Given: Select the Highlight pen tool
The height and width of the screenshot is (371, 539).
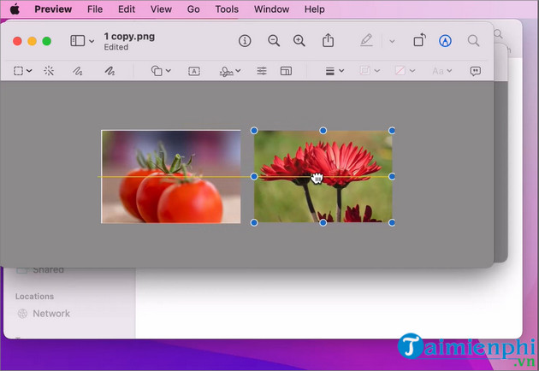Looking at the screenshot, I should [x=366, y=40].
